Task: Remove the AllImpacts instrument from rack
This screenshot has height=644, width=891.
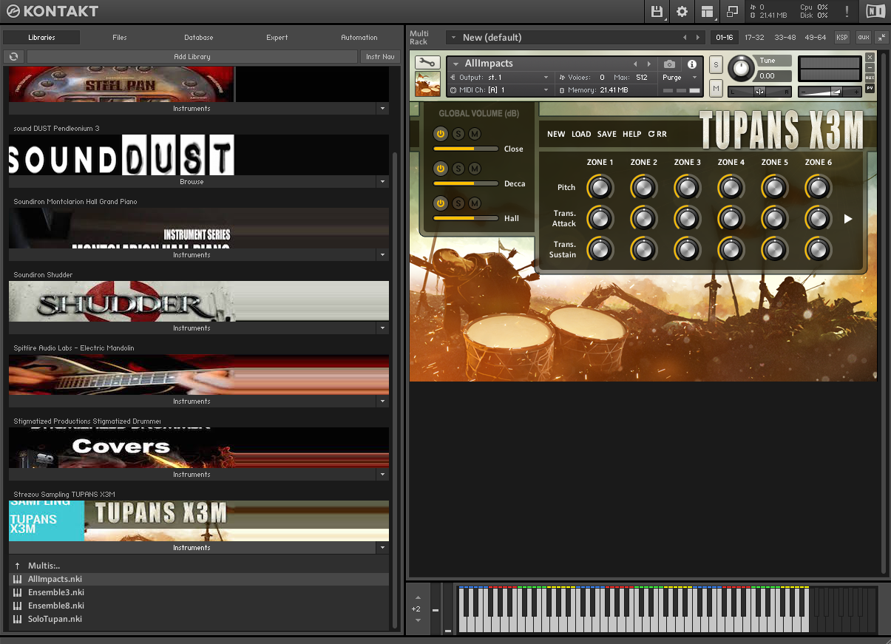Action: [x=870, y=57]
